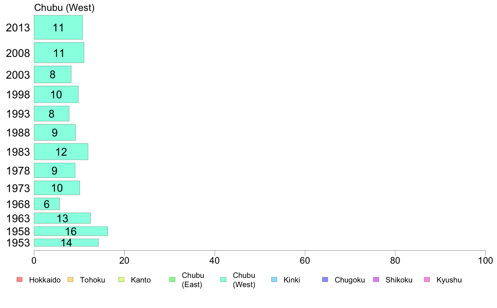
Task: Click the Chugoku indigo legend swatch
Action: [325, 280]
